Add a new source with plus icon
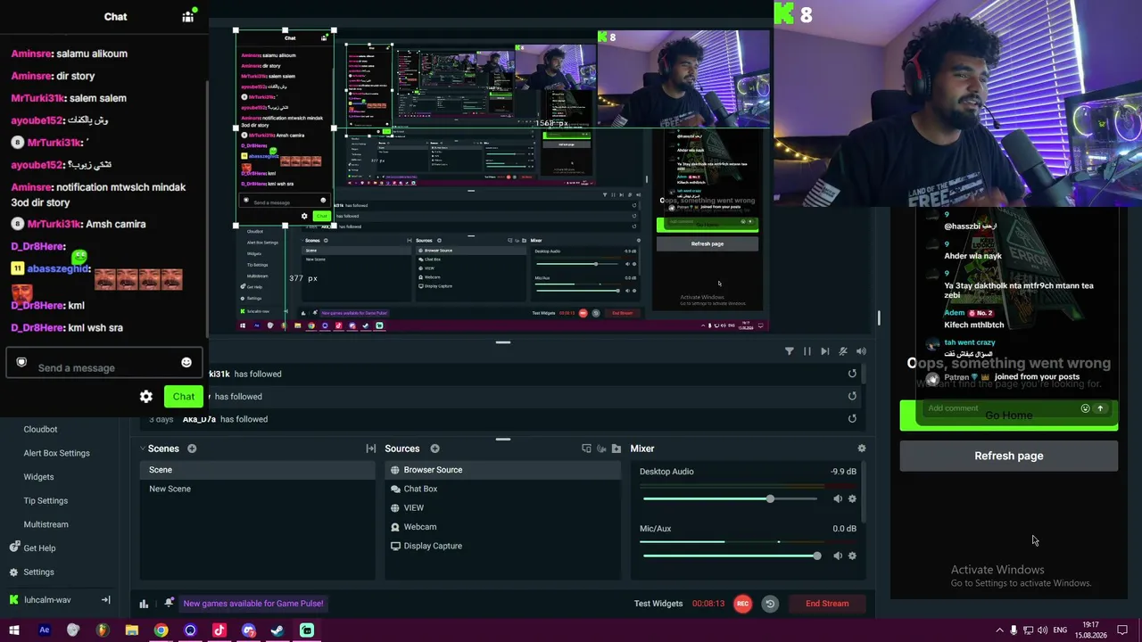The height and width of the screenshot is (642, 1142). (x=434, y=449)
